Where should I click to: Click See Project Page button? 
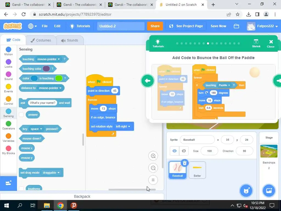pyautogui.click(x=186, y=26)
